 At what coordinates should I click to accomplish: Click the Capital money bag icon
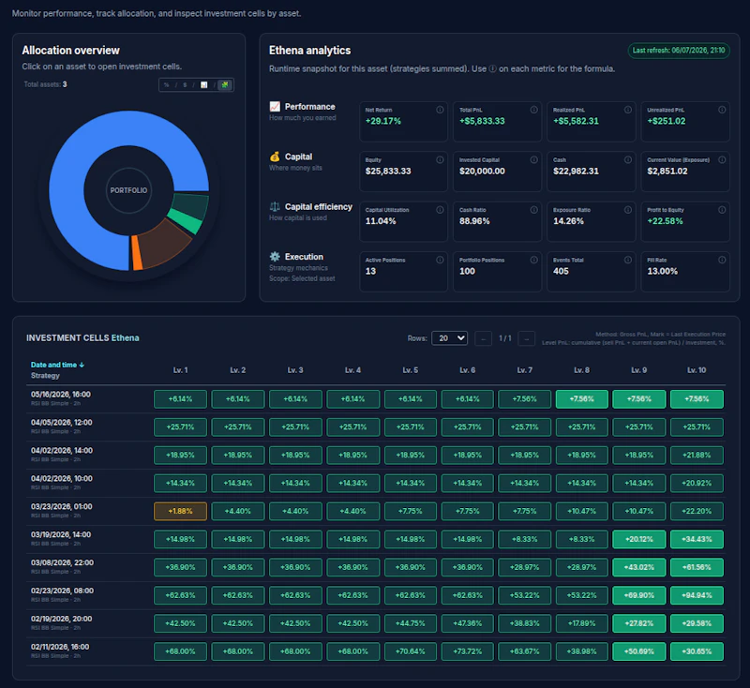(275, 157)
